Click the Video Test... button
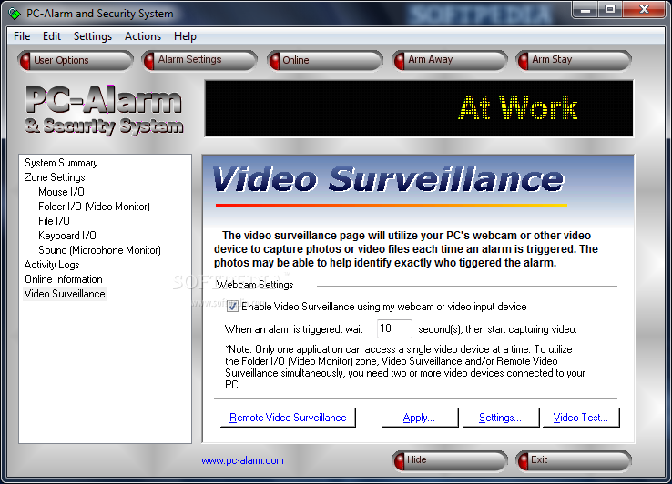Image resolution: width=672 pixels, height=484 pixels. (x=581, y=418)
